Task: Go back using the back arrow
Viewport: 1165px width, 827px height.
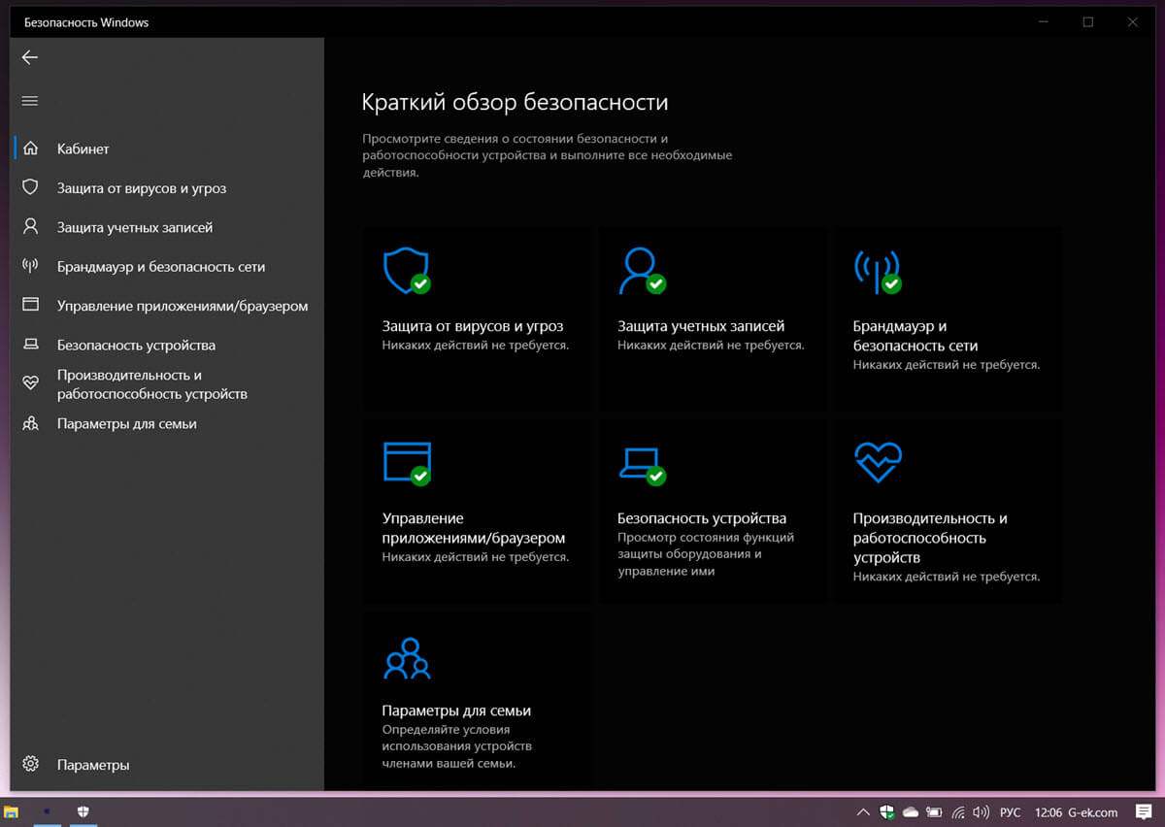Action: (30, 57)
